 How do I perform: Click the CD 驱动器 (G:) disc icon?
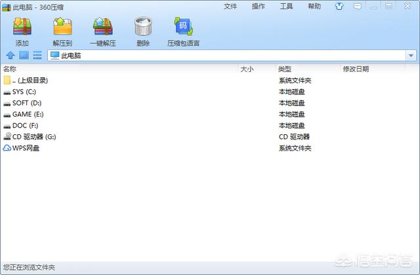[x=7, y=136]
